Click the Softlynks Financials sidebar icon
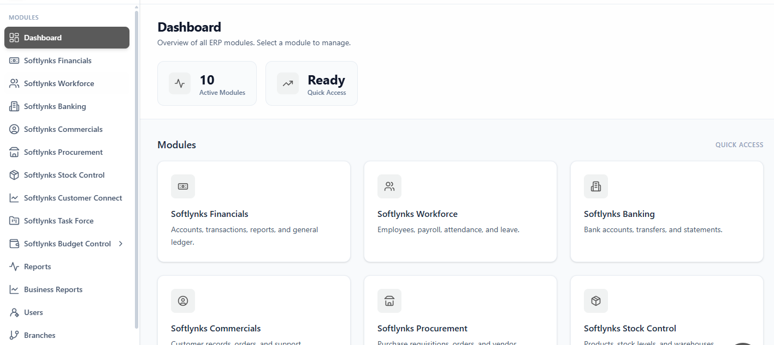The height and width of the screenshot is (345, 774). coord(14,60)
